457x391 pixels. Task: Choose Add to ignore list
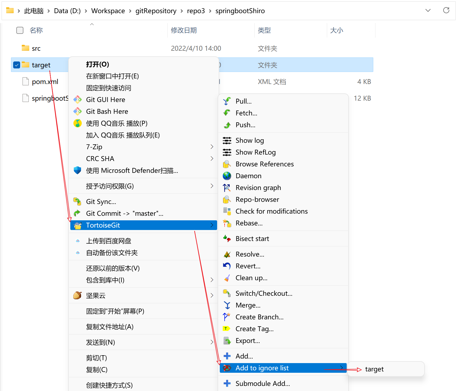click(262, 368)
